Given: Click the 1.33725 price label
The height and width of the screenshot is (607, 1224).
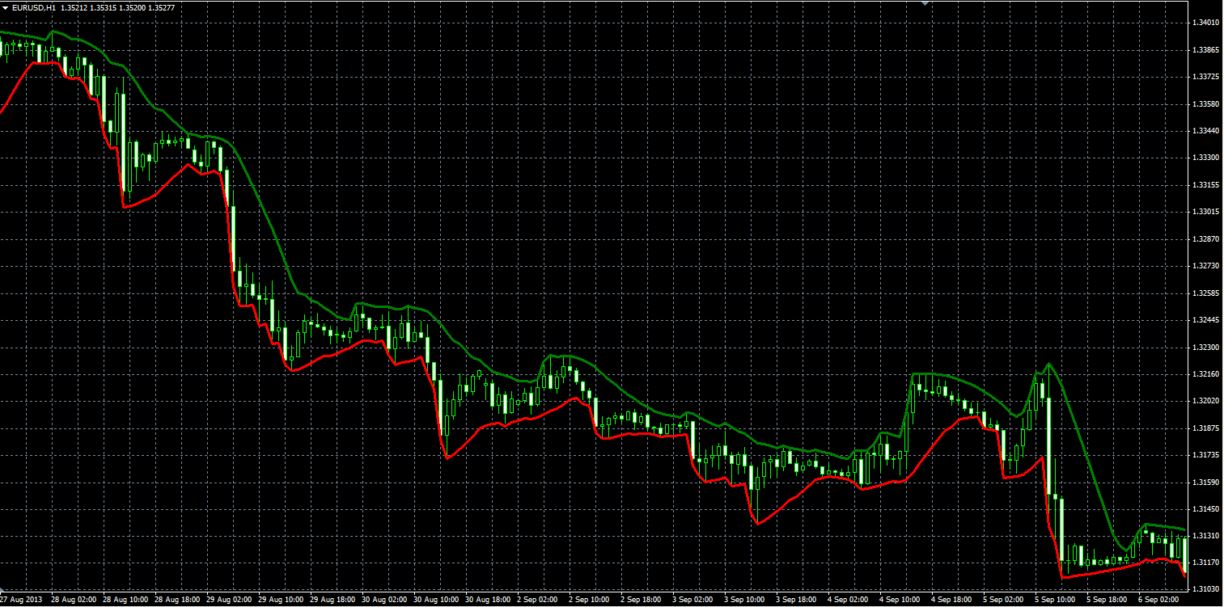Looking at the screenshot, I should (x=1206, y=77).
